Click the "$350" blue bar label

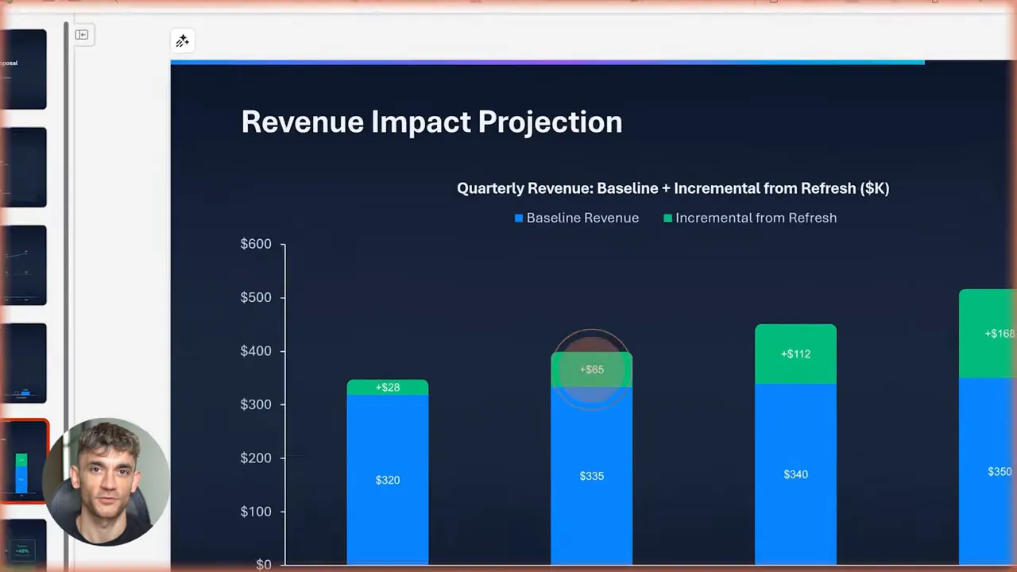(x=1000, y=472)
